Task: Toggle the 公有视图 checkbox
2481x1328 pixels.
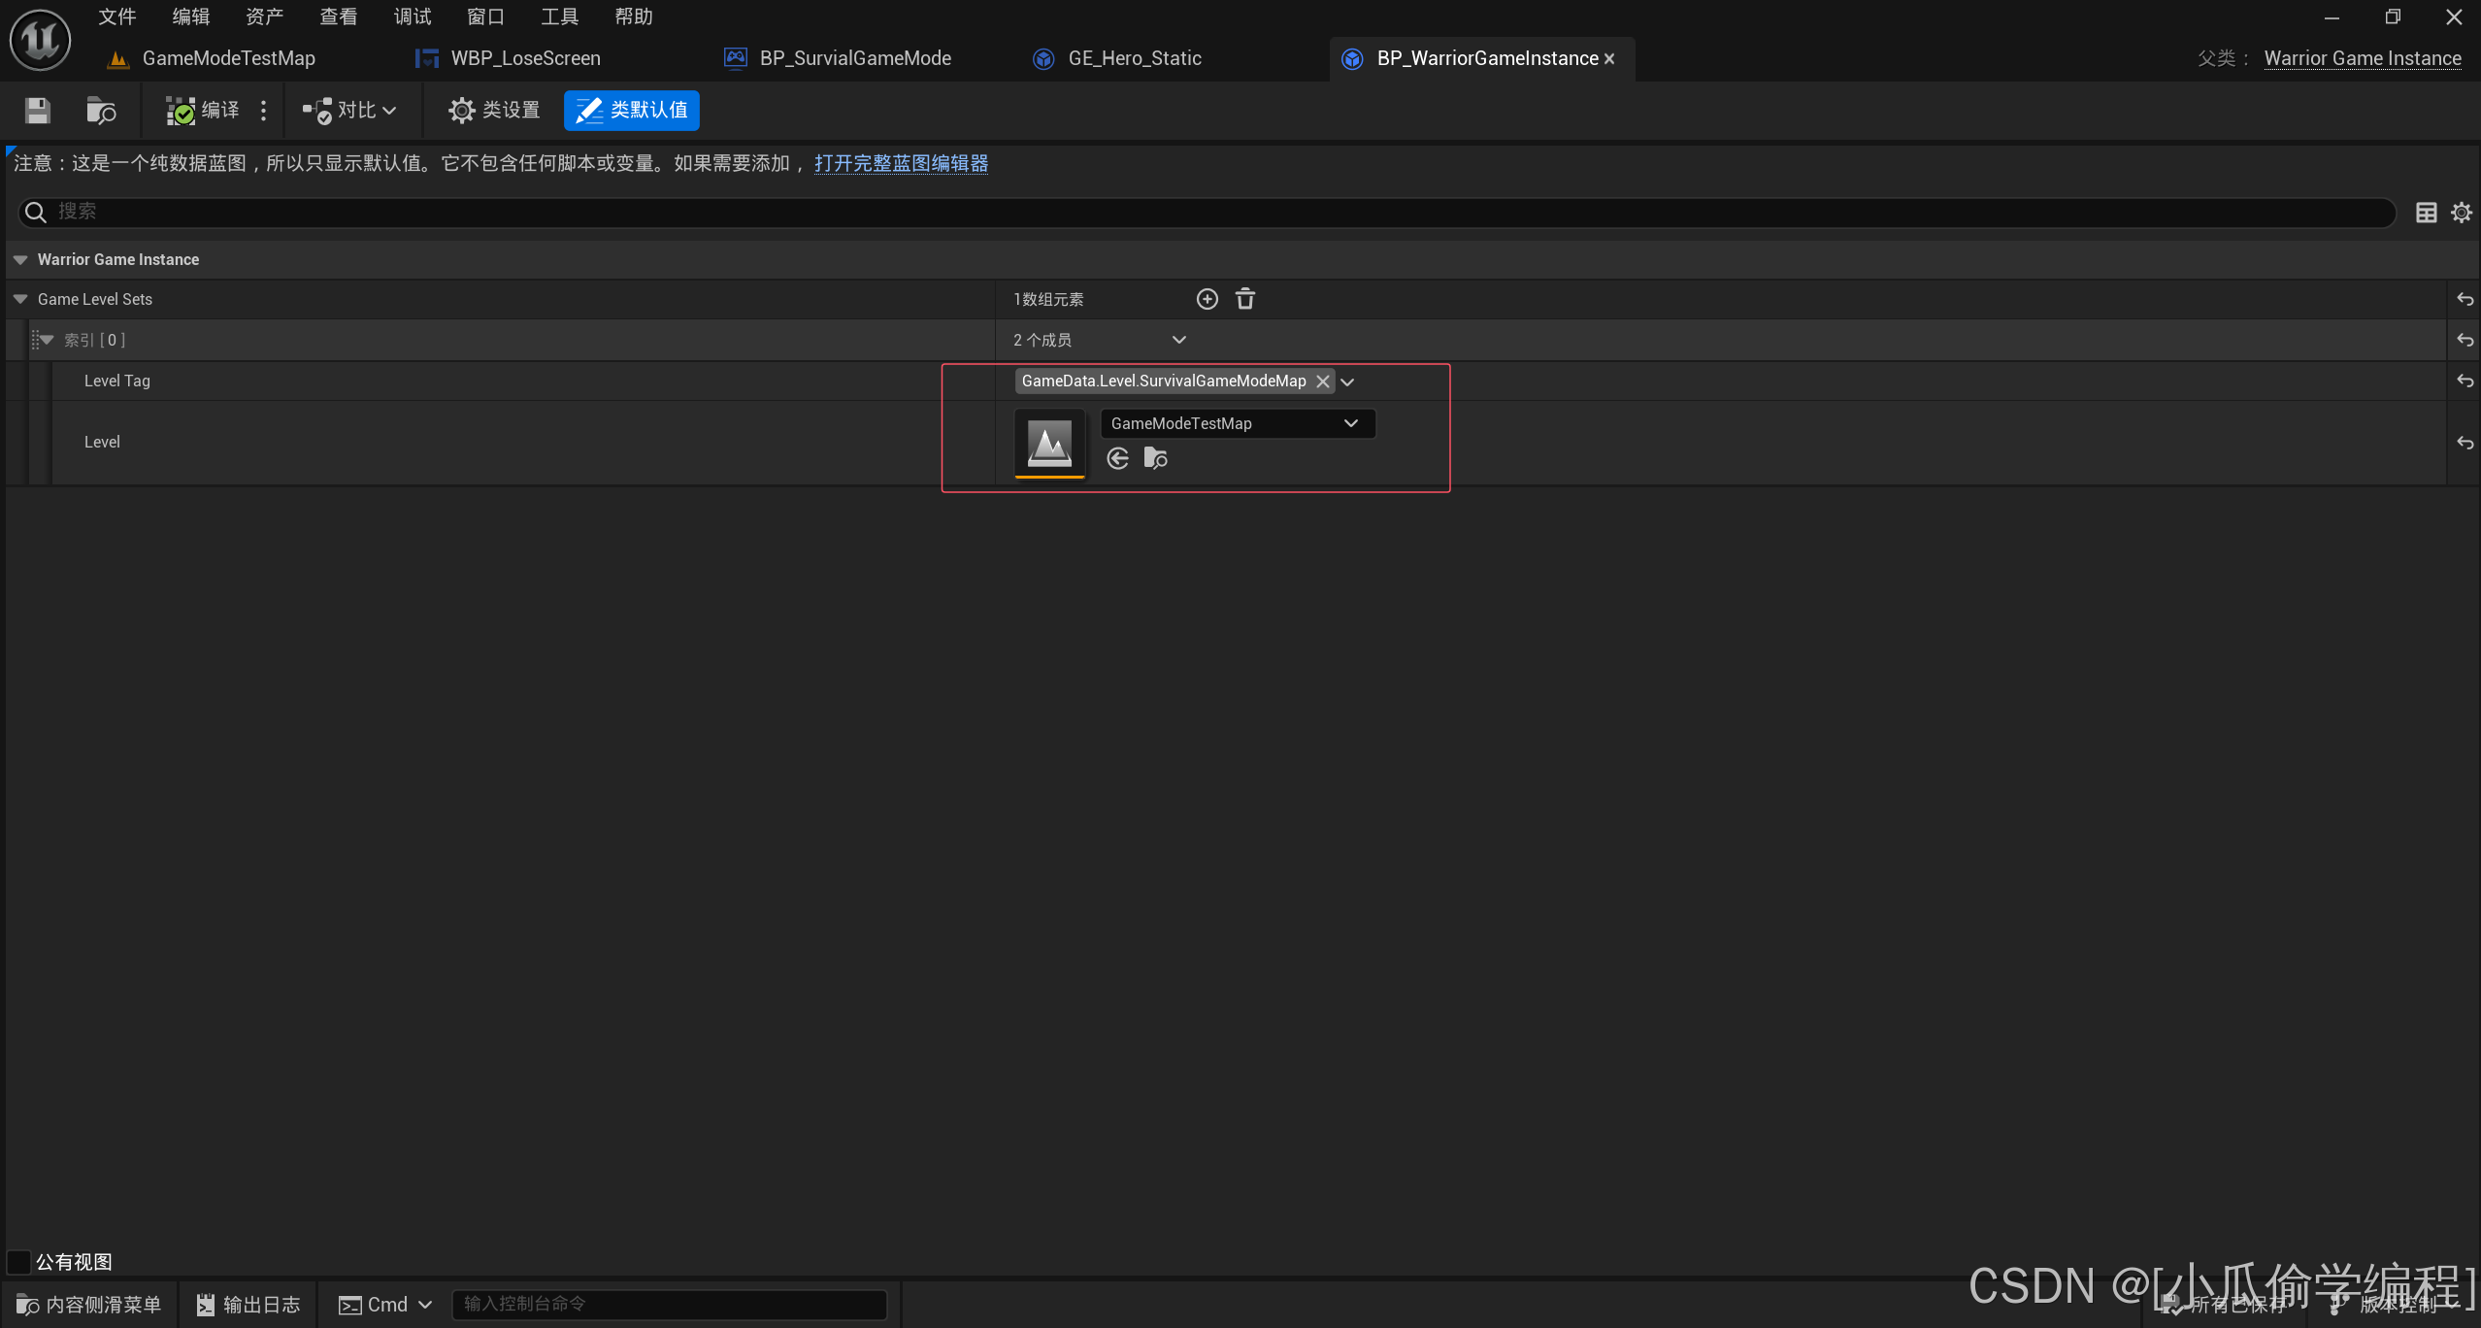Action: (18, 1262)
